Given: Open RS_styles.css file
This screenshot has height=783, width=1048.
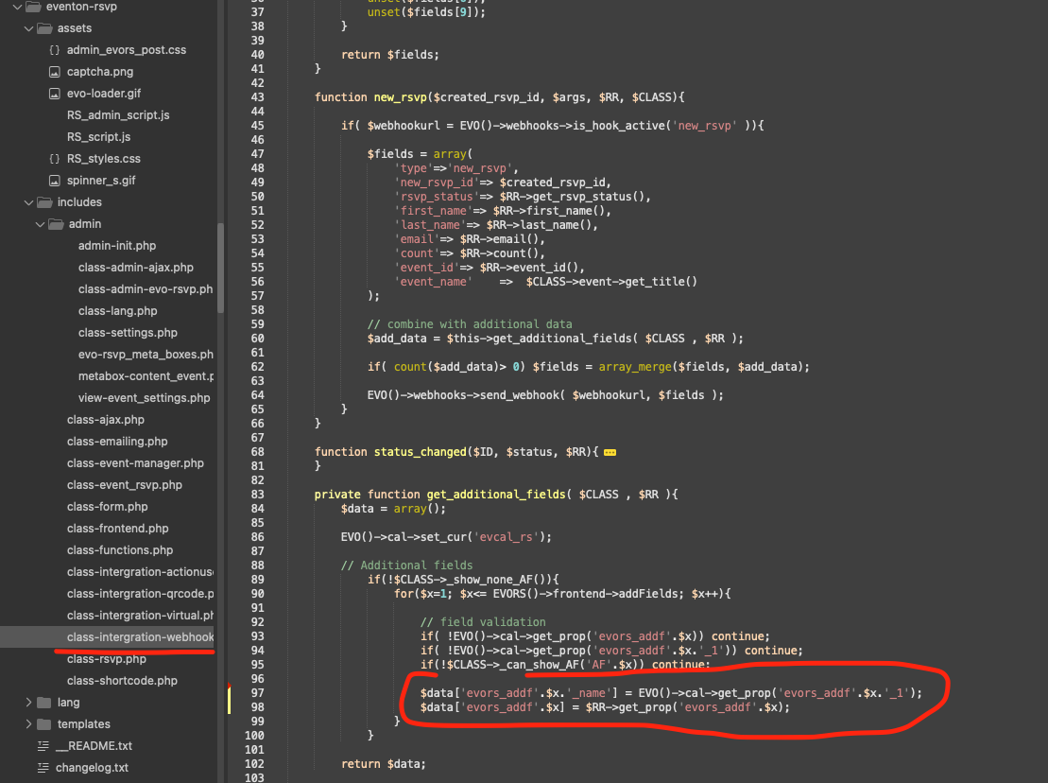Looking at the screenshot, I should [x=104, y=159].
